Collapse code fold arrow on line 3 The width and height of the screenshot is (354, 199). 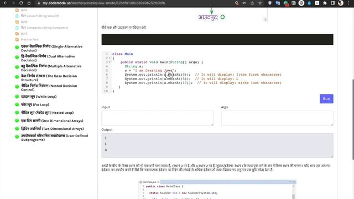point(110,62)
